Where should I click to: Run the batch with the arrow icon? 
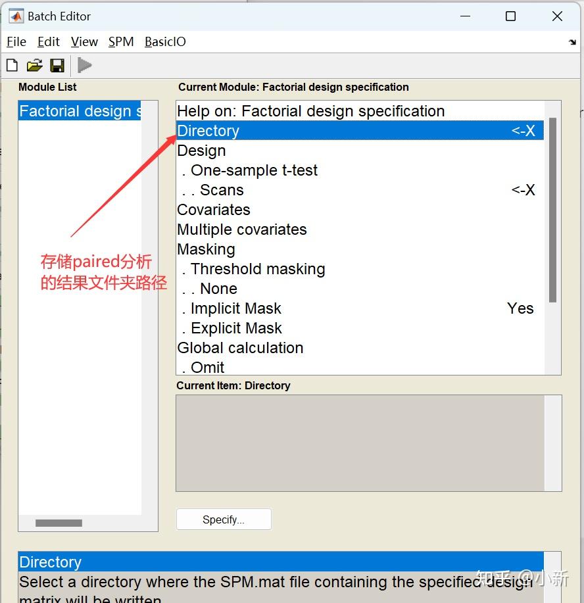(x=84, y=64)
